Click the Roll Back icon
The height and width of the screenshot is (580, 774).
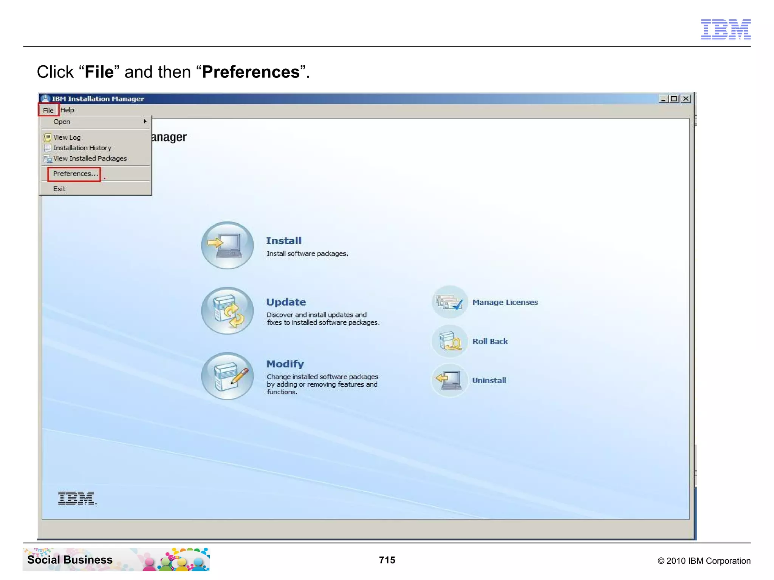449,341
